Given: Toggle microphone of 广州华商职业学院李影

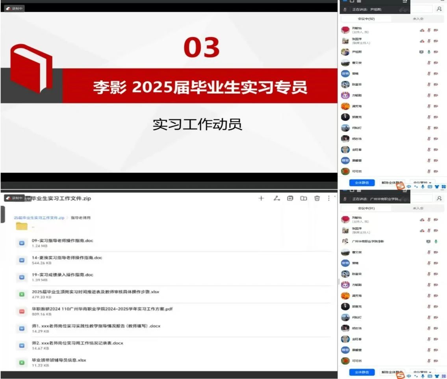Looking at the screenshot, I should click(x=436, y=241).
